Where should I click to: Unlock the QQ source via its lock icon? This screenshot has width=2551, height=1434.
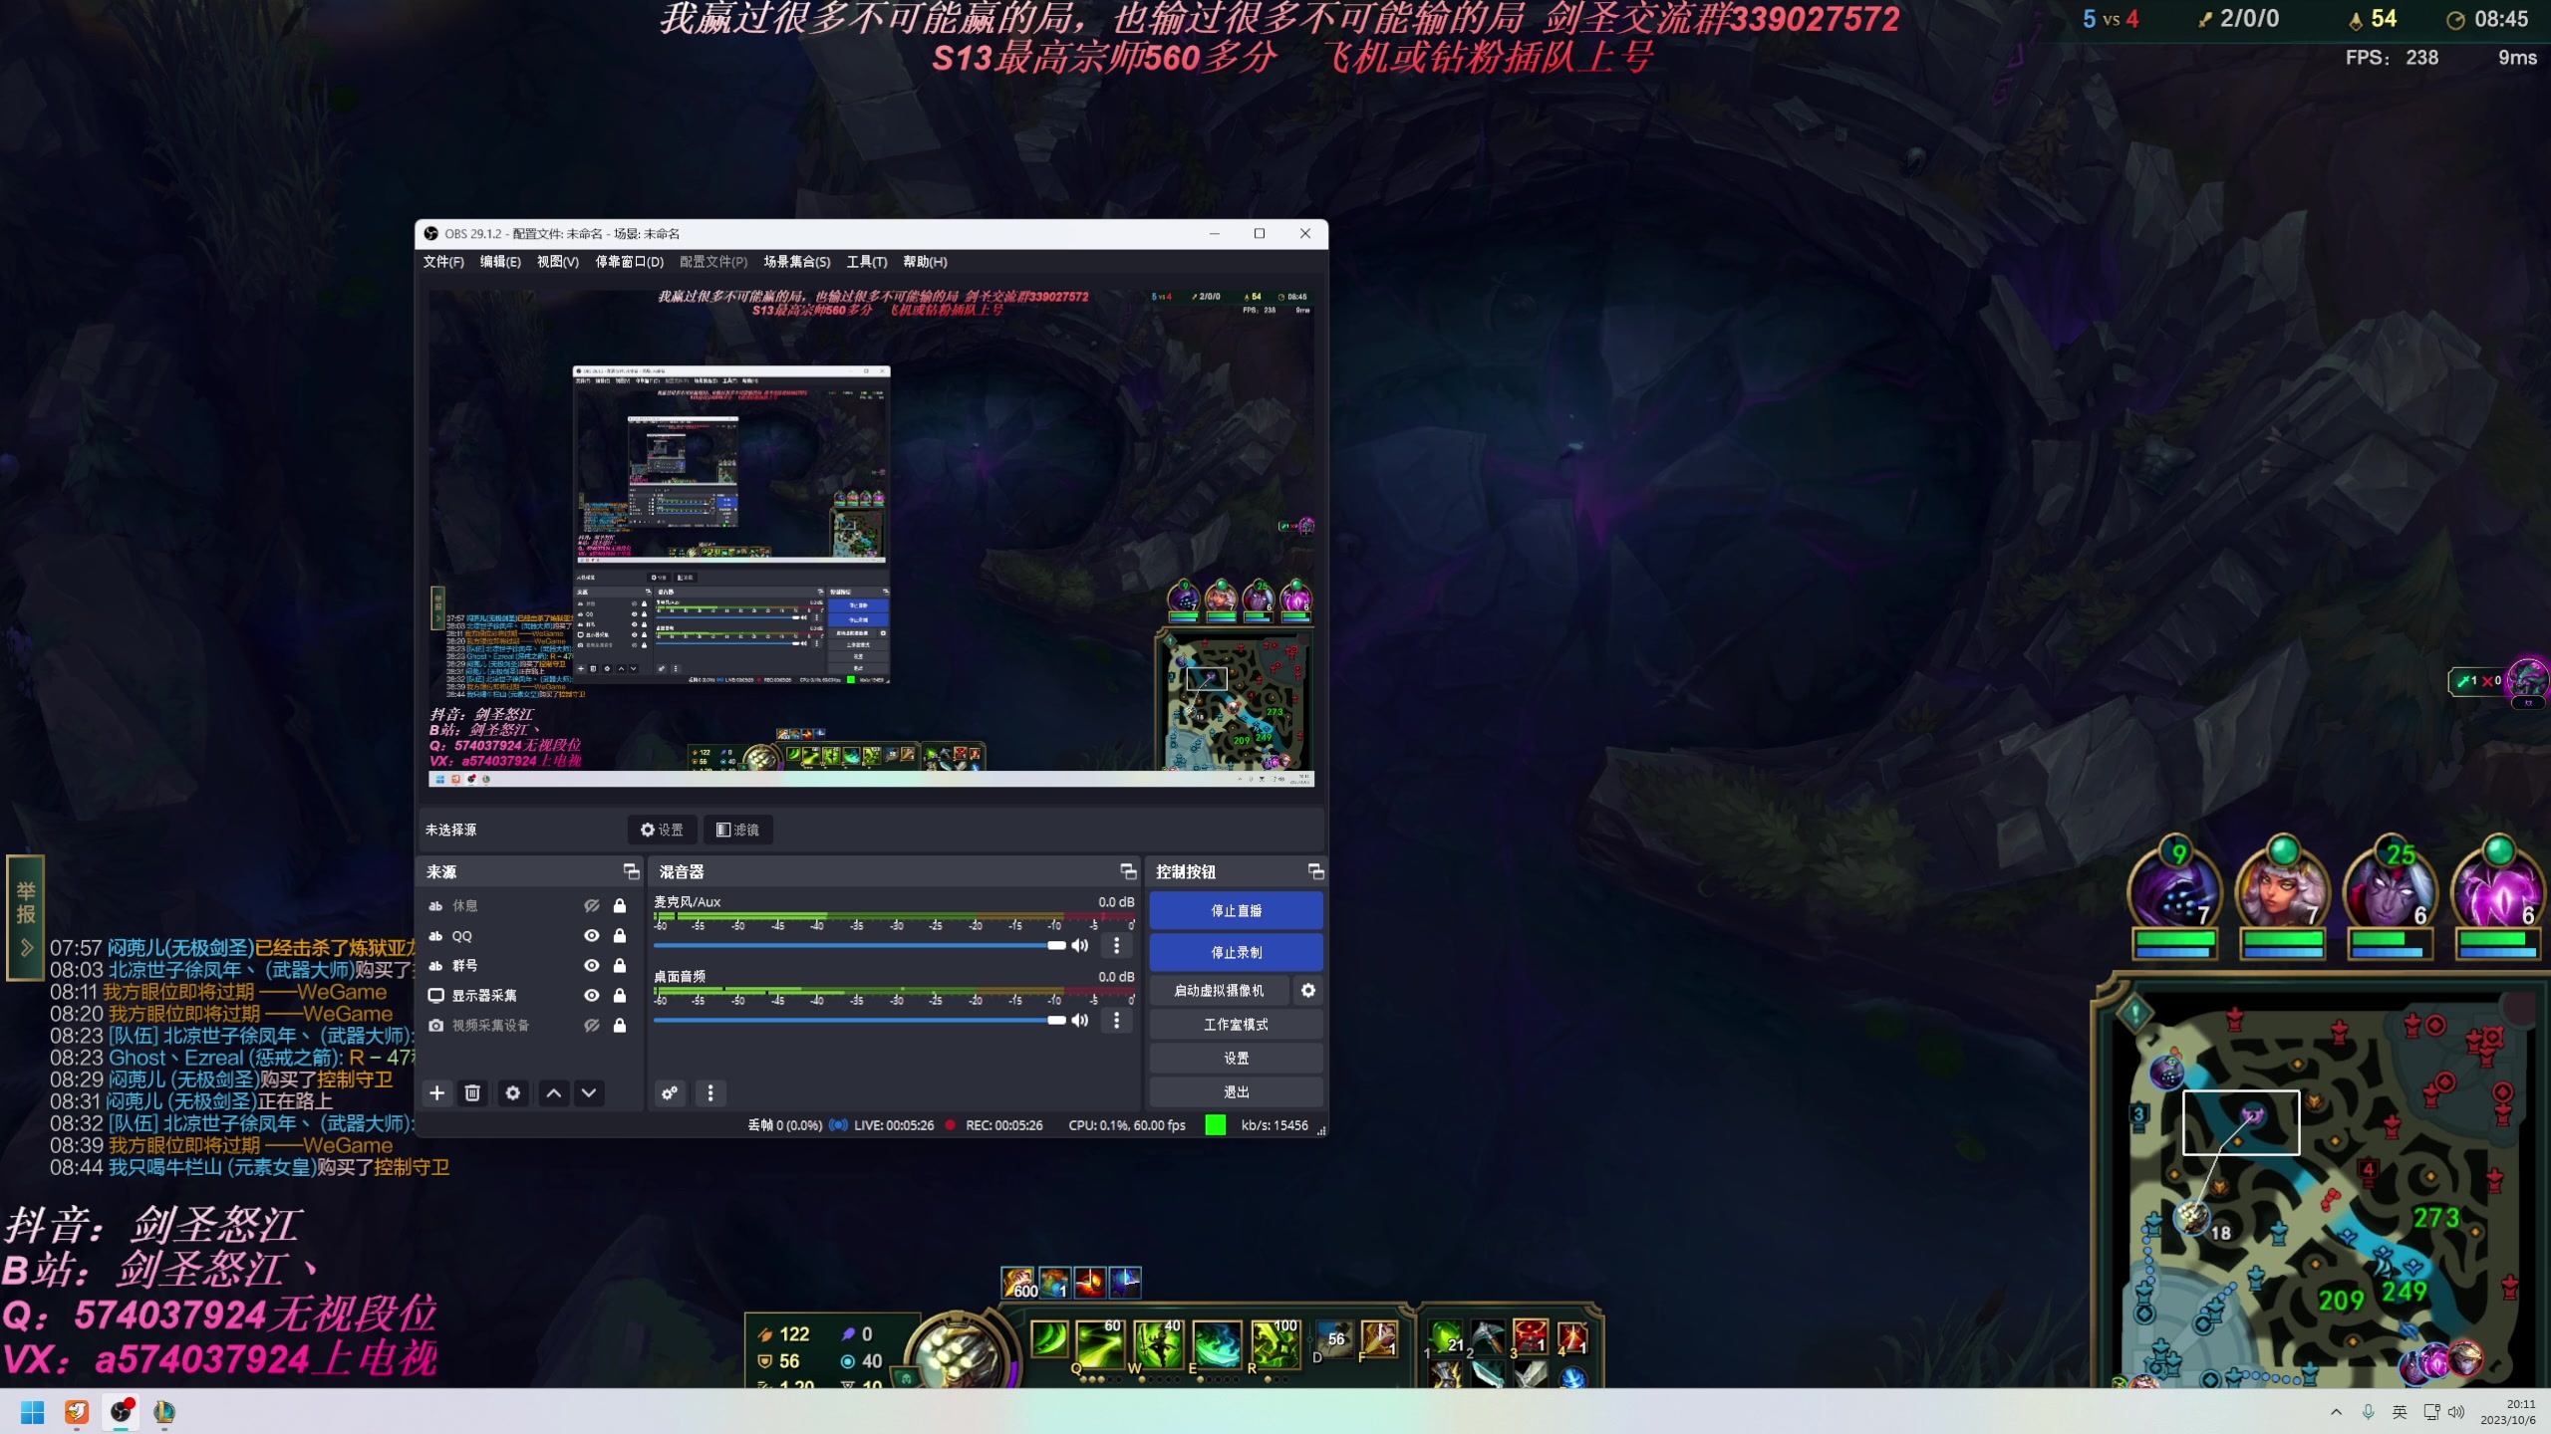click(620, 935)
